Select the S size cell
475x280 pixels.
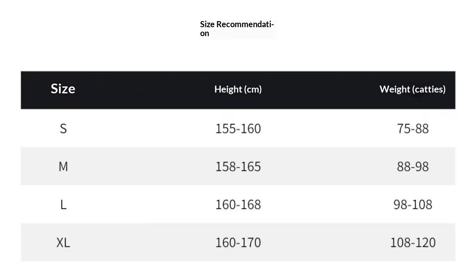tap(63, 129)
